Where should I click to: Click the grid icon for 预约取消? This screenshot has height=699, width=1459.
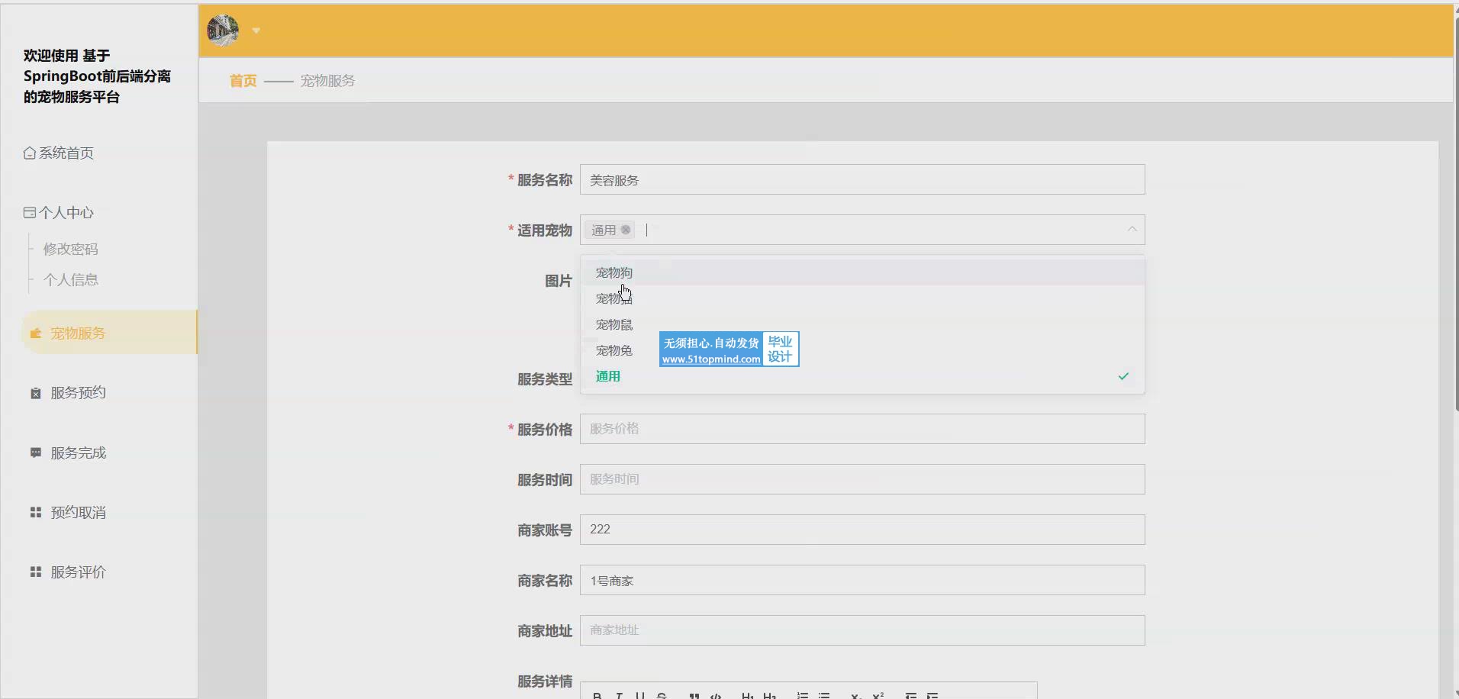click(35, 512)
